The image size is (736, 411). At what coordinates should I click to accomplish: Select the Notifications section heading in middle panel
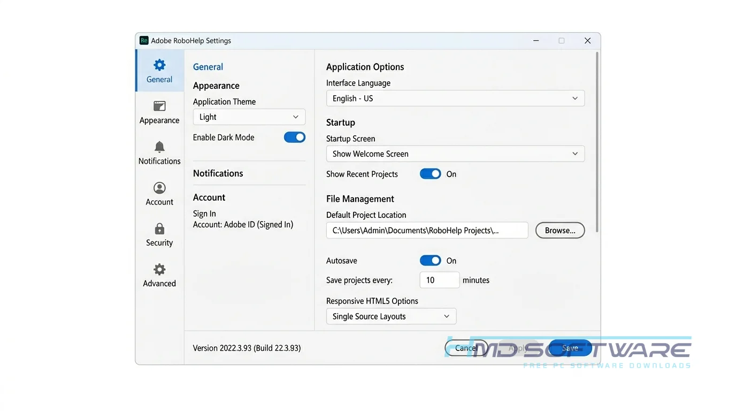[218, 173]
